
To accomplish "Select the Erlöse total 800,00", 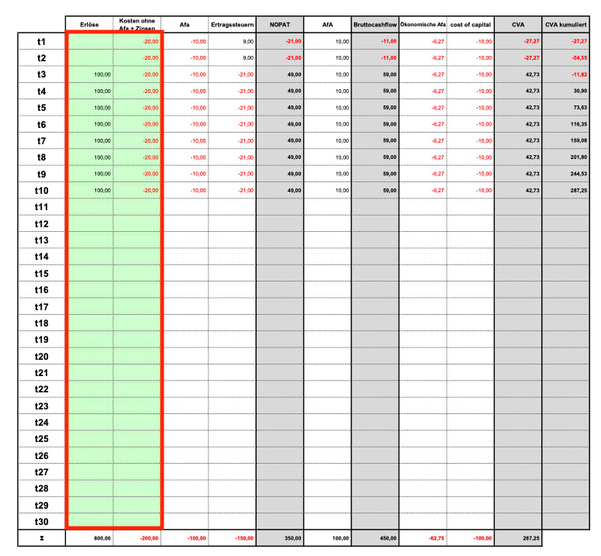I will 102,538.
